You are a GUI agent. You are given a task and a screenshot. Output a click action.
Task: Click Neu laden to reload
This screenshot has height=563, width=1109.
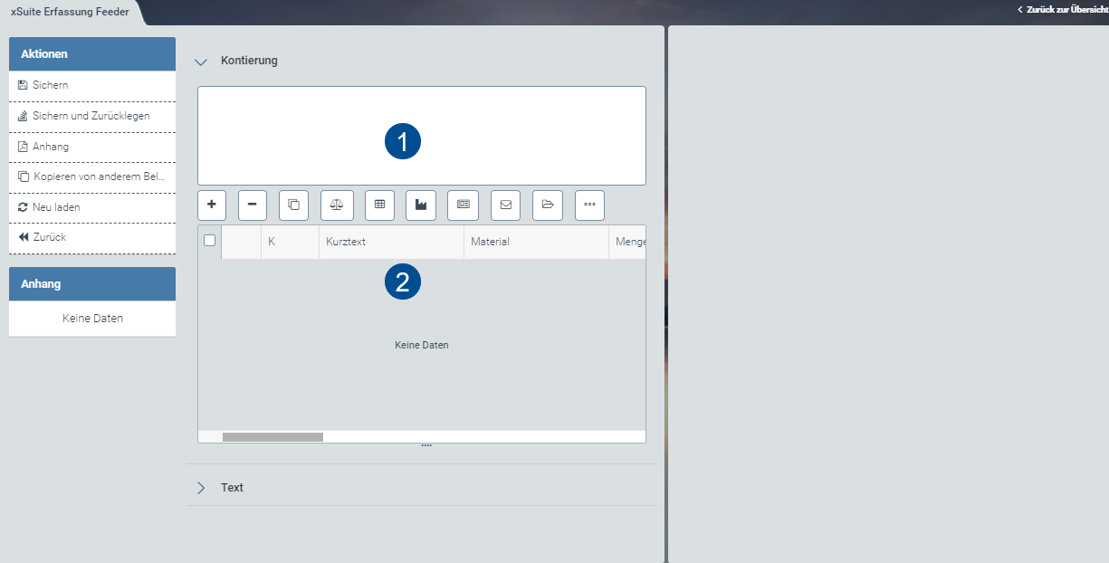coord(56,207)
